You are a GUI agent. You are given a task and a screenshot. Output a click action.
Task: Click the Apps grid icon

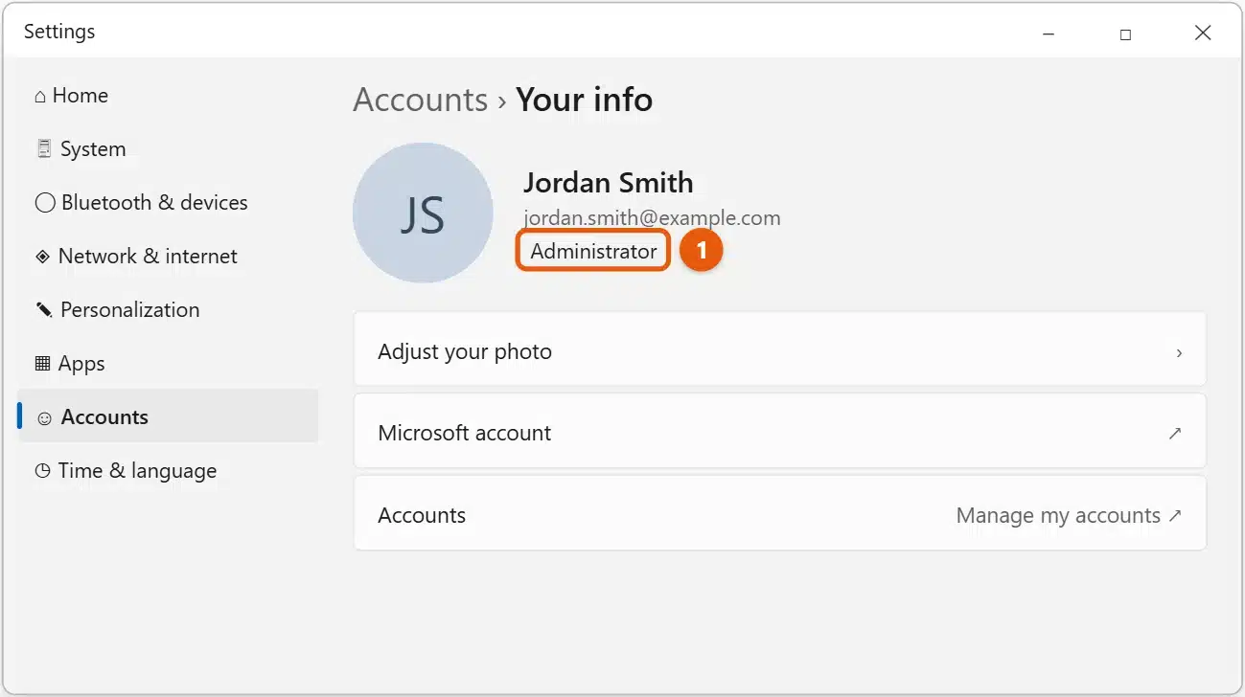click(x=42, y=364)
